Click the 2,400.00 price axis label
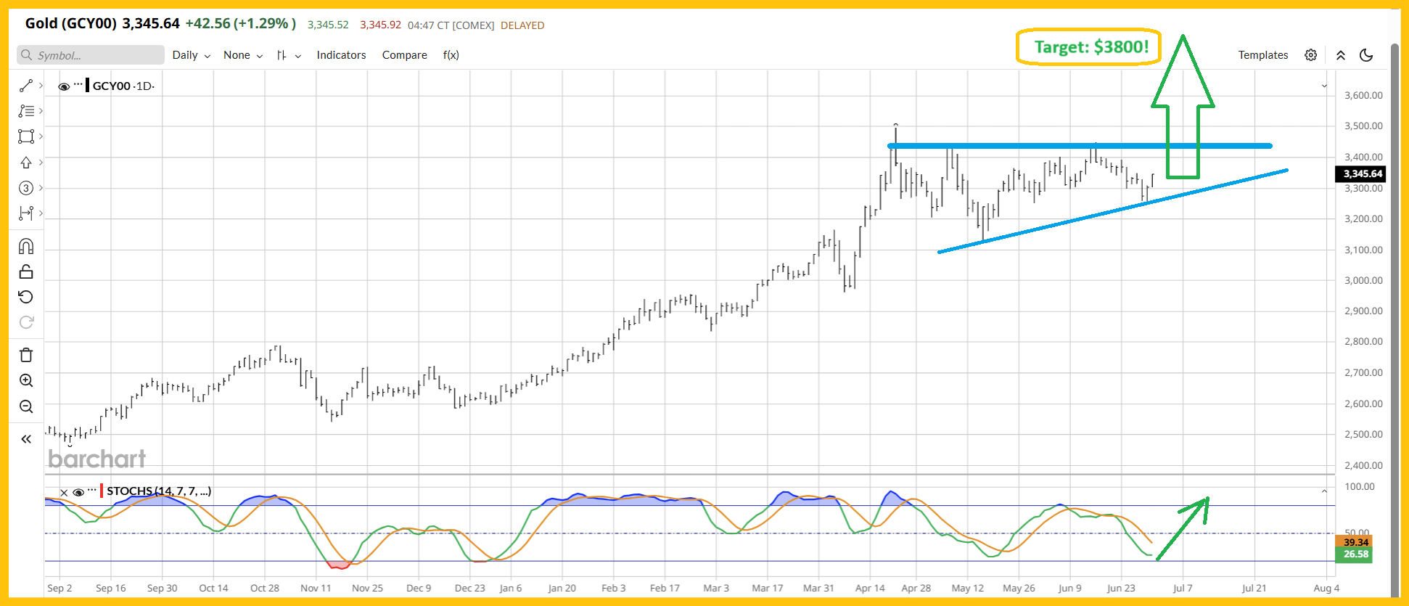Viewport: 1409px width, 606px height. [1363, 465]
